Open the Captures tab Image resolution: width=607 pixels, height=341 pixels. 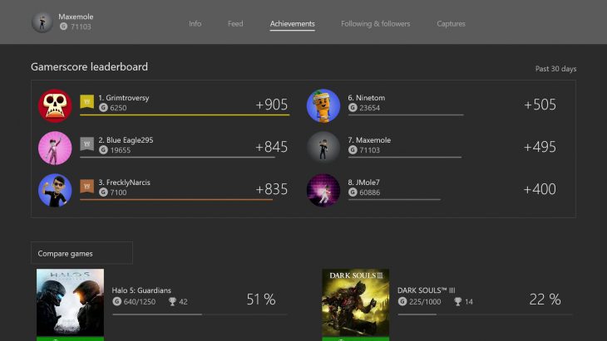[451, 24]
